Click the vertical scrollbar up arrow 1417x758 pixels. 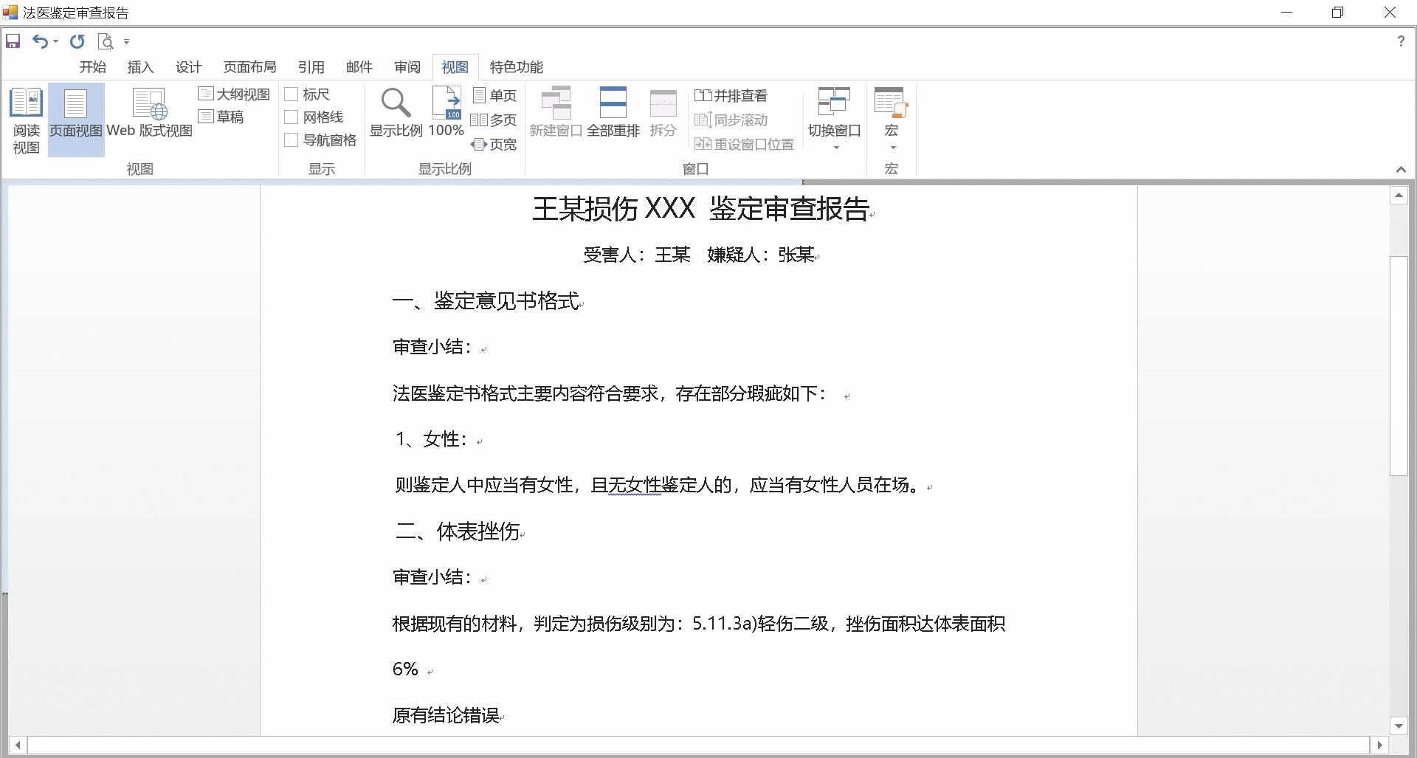(x=1398, y=196)
